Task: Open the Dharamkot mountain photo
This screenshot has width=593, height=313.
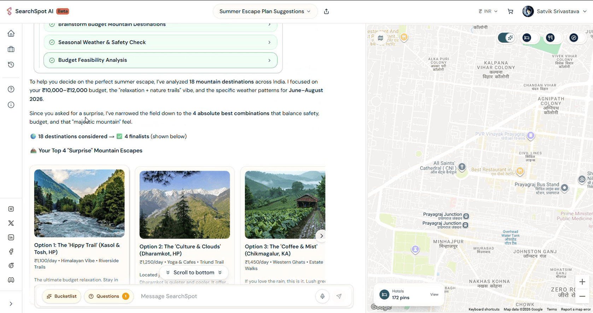Action: [x=184, y=205]
